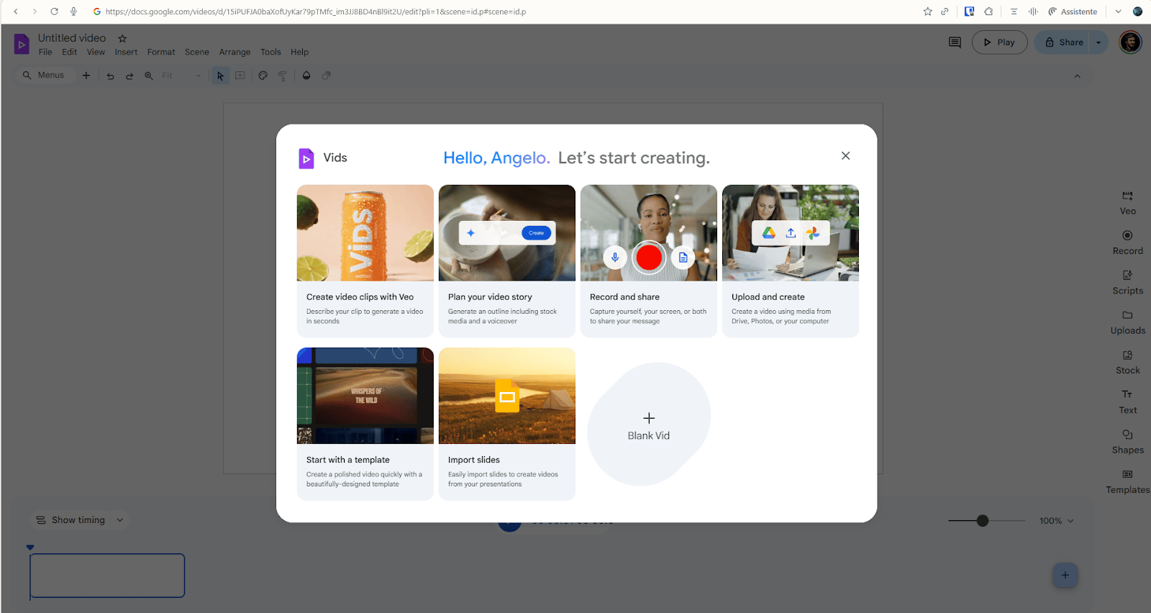The width and height of the screenshot is (1151, 613).
Task: Open the Scripts panel in the sidebar
Action: (1127, 283)
